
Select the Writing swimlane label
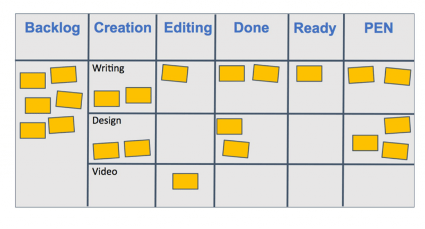click(x=108, y=69)
